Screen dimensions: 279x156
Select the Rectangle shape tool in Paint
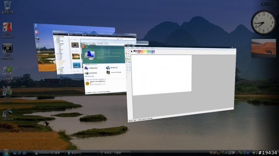[126, 67]
